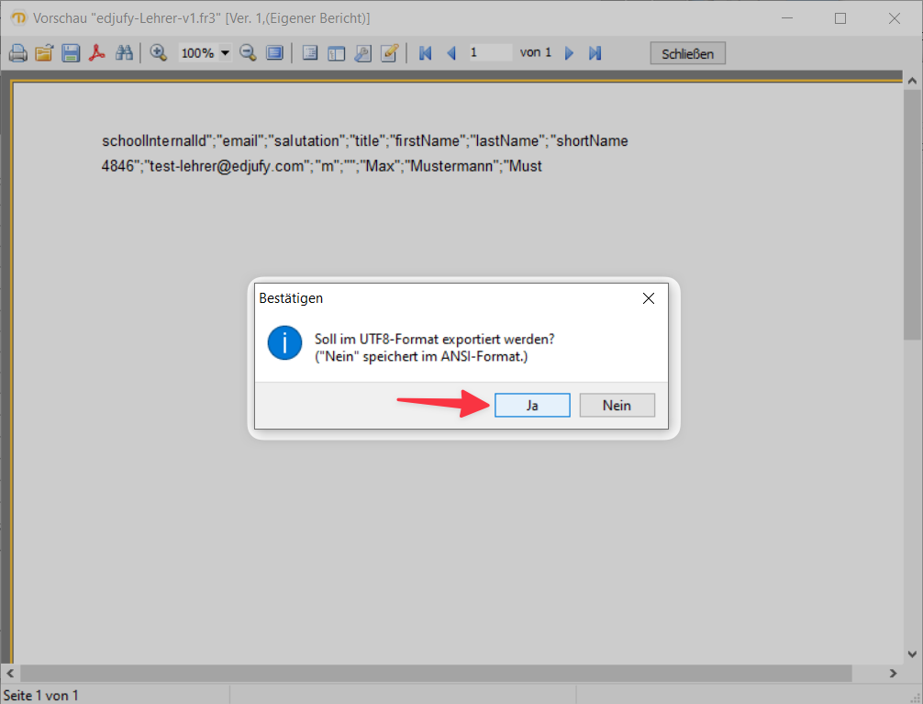This screenshot has width=923, height=704.
Task: Open the search binoculars tool
Action: 123,52
